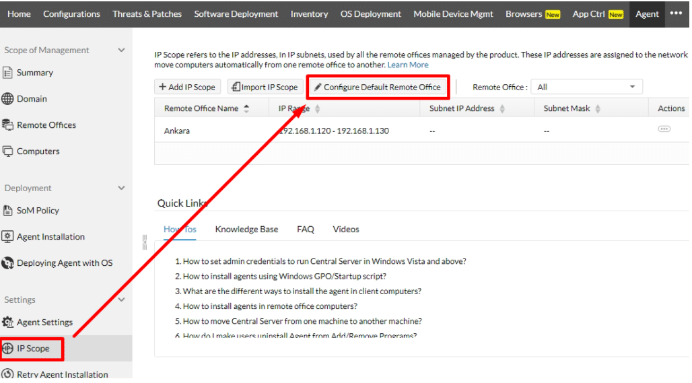Open the Inventory menu
692x383 pixels.
pyautogui.click(x=309, y=14)
